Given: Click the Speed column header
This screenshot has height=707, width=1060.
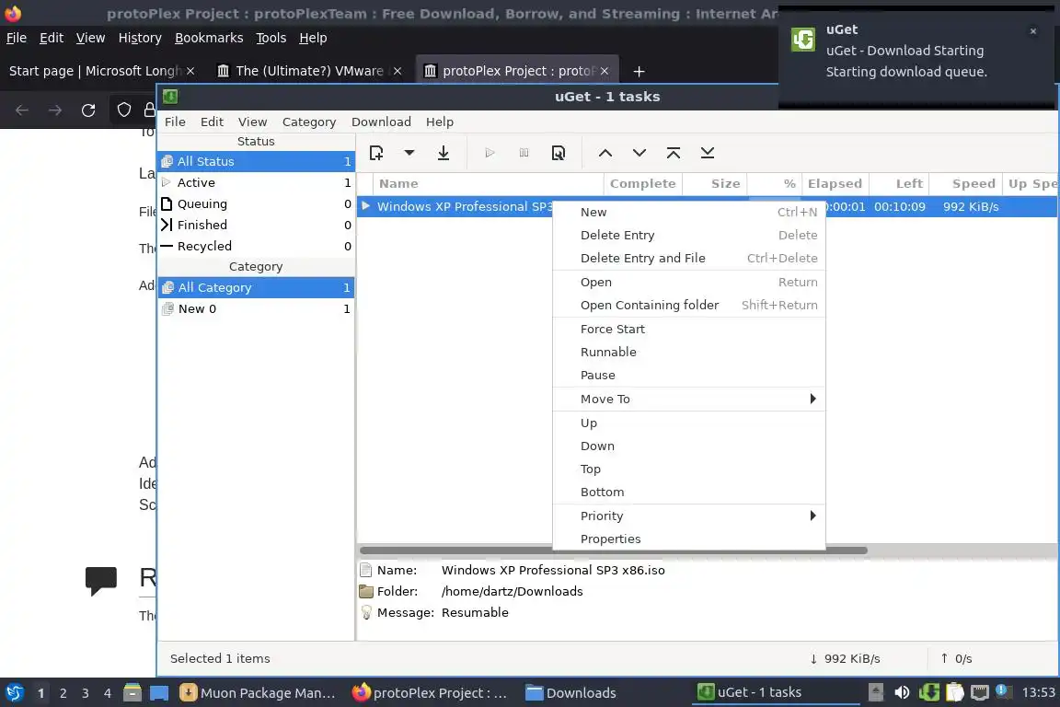Looking at the screenshot, I should tap(966, 183).
